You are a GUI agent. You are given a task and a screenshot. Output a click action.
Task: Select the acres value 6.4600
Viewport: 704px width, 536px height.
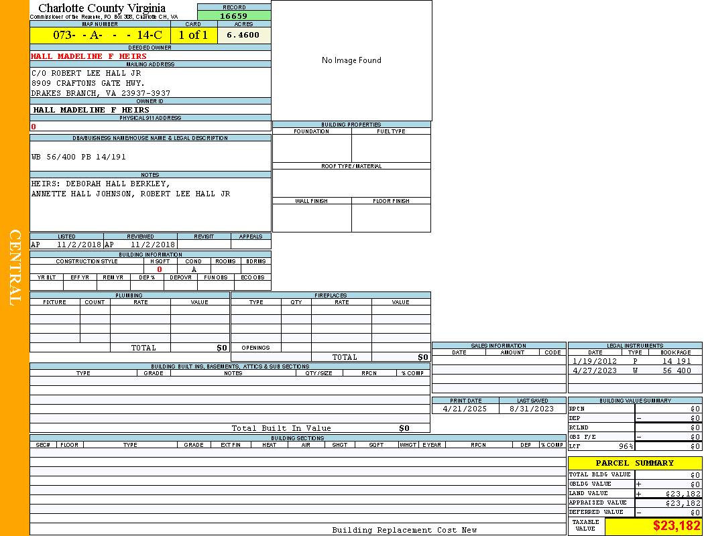point(243,35)
